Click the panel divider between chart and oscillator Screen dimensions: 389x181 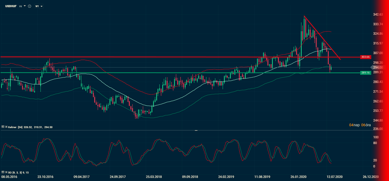coord(196,131)
